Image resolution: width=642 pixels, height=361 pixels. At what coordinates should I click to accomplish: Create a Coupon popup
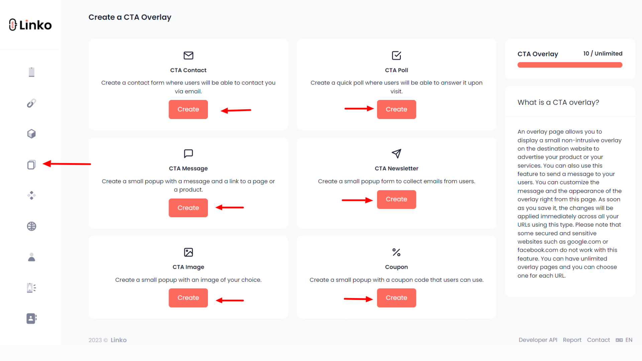[396, 297]
